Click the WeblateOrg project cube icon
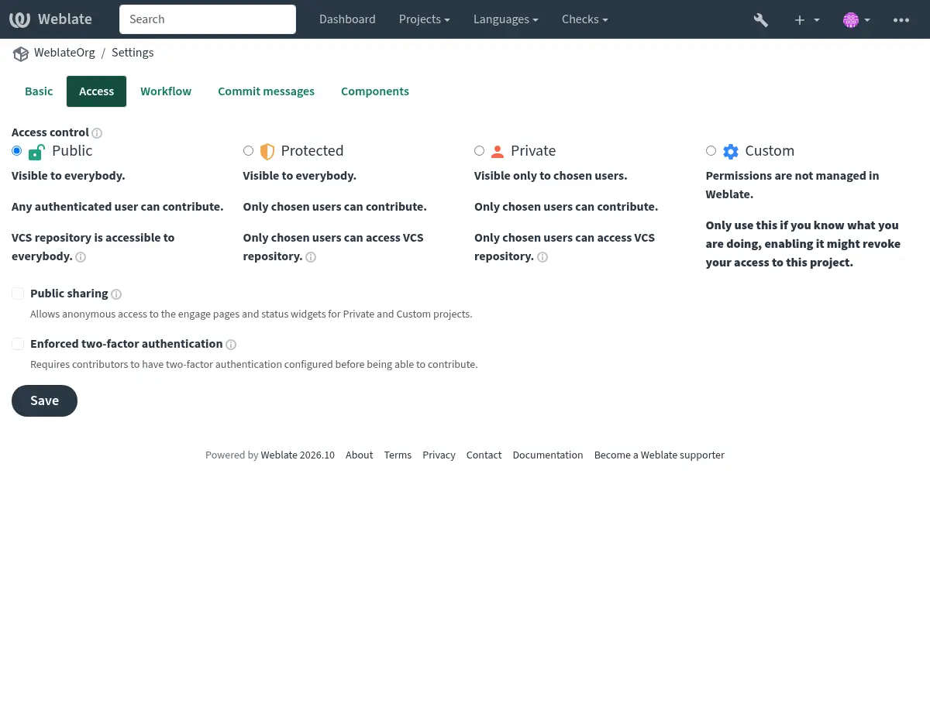 (20, 53)
